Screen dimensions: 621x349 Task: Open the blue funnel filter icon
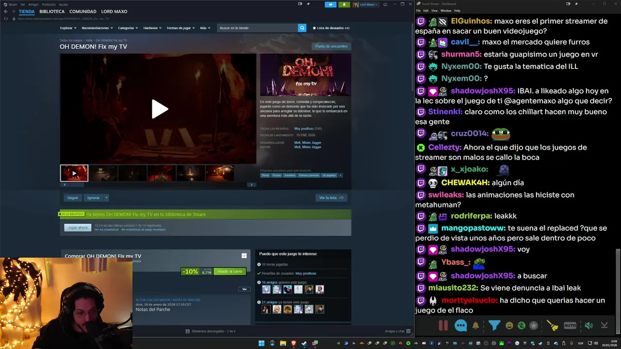[x=494, y=326]
